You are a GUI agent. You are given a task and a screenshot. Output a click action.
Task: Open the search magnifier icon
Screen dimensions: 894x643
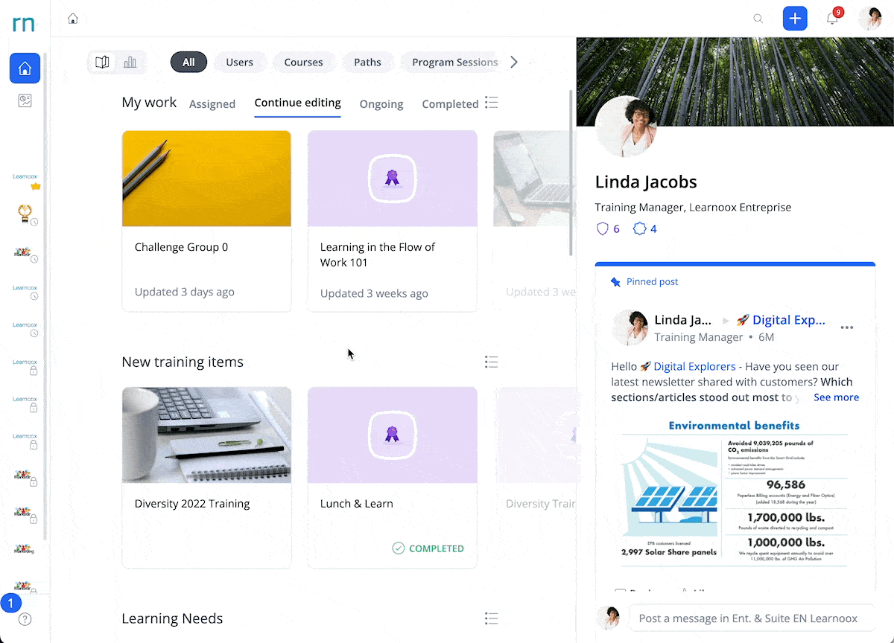coord(758,19)
